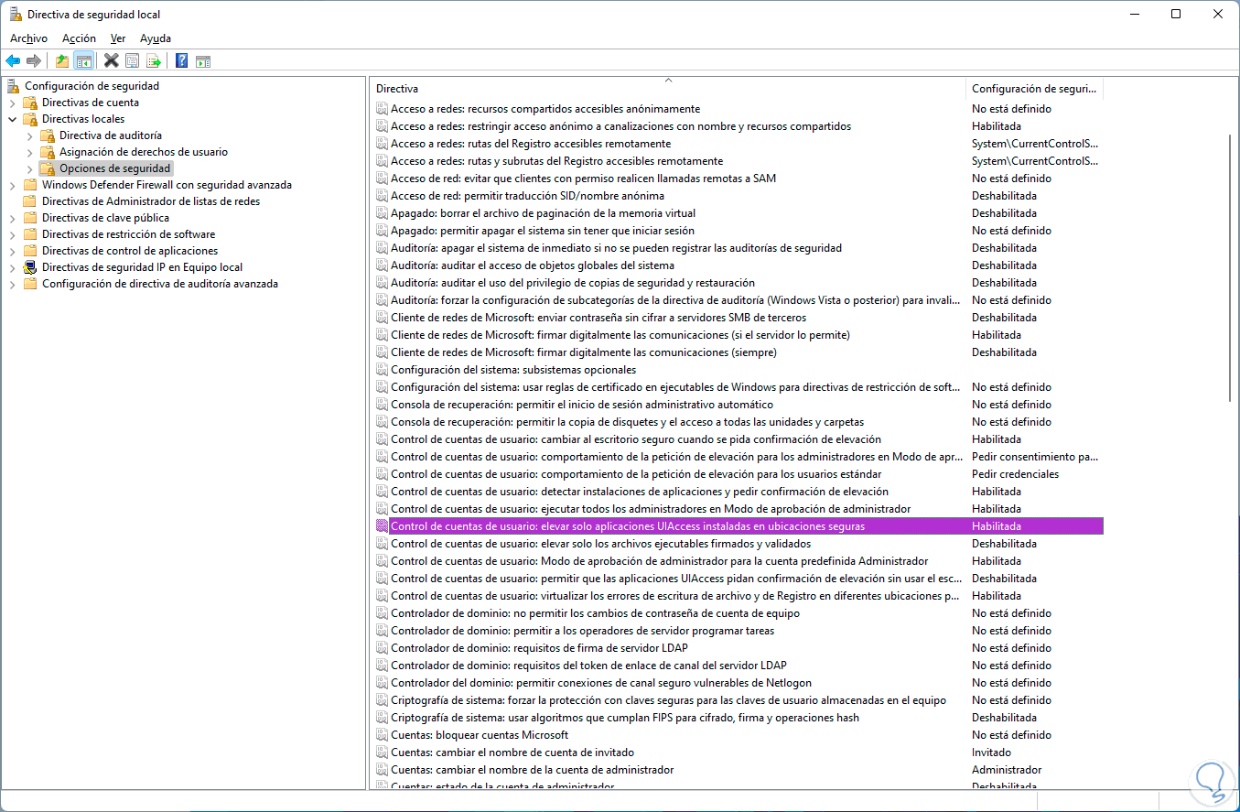The width and height of the screenshot is (1240, 812).
Task: Toggle the console tree show/hide icon
Action: [83, 61]
